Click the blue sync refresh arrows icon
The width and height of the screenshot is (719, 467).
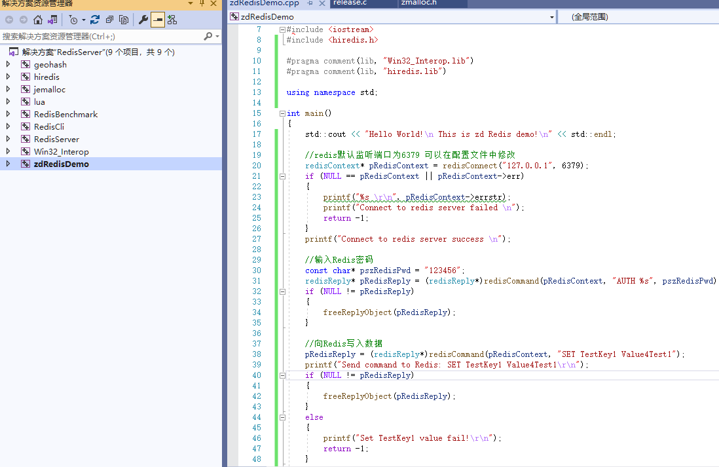[x=95, y=20]
